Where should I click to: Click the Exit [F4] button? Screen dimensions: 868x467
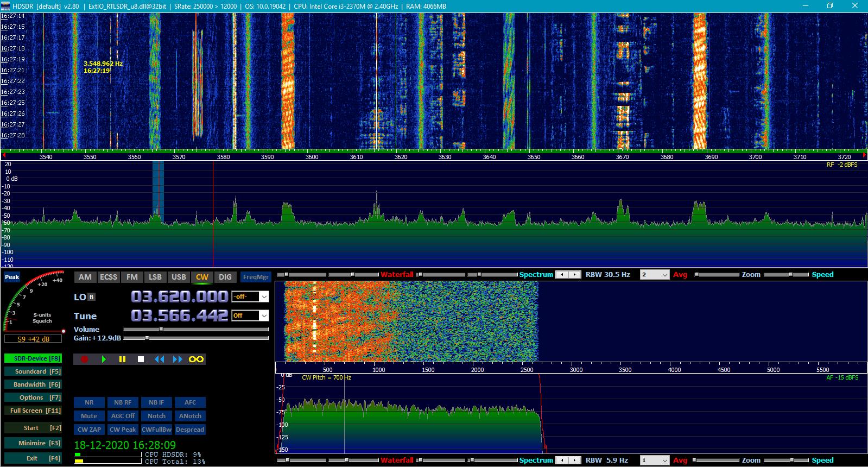33,458
